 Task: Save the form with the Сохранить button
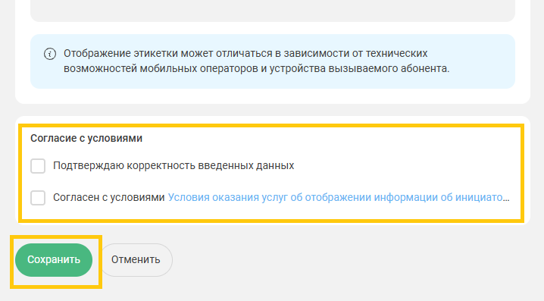point(54,260)
